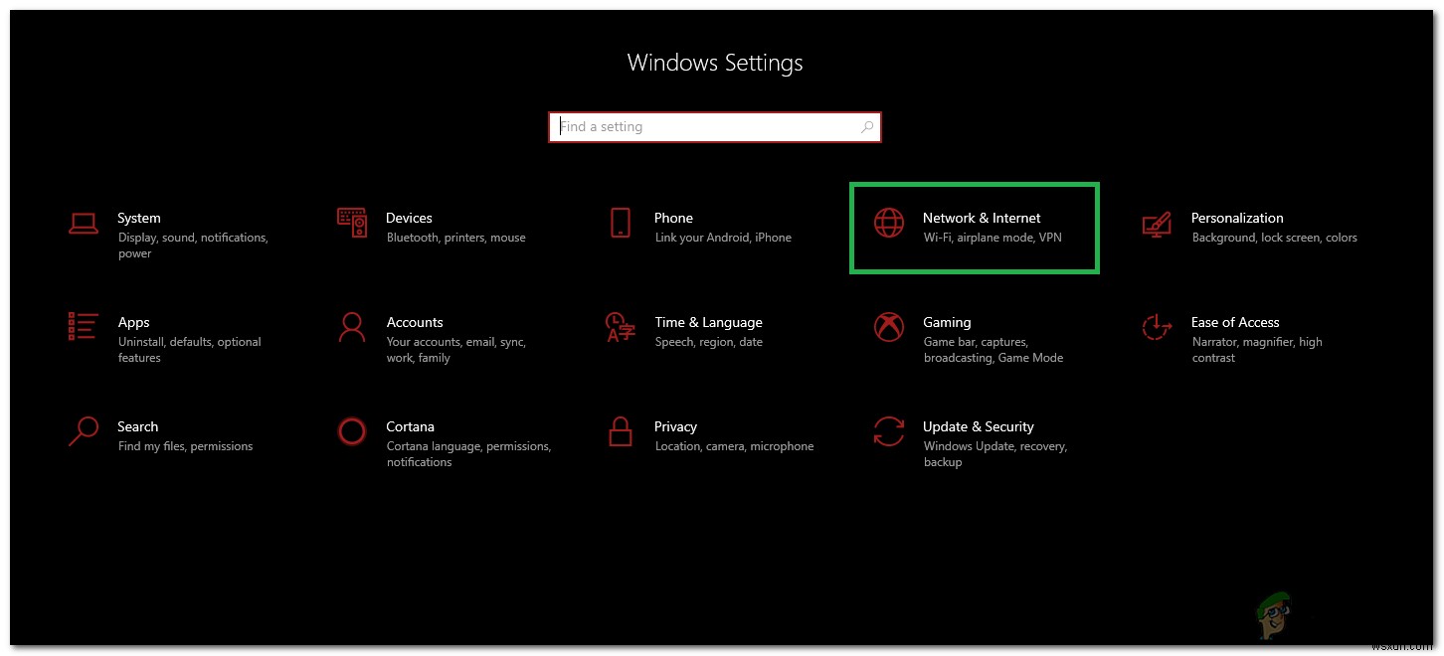Click the Ease of Access clock-arrow icon

pyautogui.click(x=1157, y=329)
